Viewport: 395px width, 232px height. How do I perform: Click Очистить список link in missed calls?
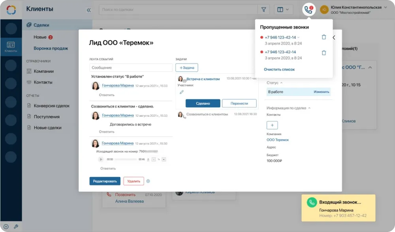(279, 69)
